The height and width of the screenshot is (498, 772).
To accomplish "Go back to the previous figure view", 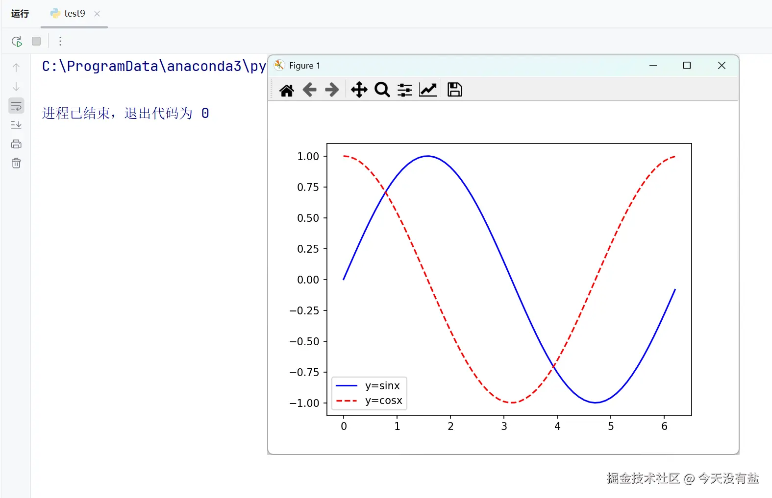I will click(x=309, y=90).
